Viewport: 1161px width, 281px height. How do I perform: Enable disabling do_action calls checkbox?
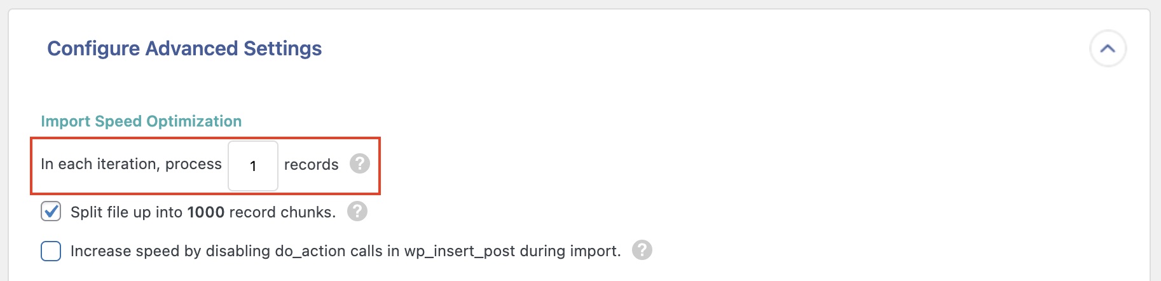[51, 250]
